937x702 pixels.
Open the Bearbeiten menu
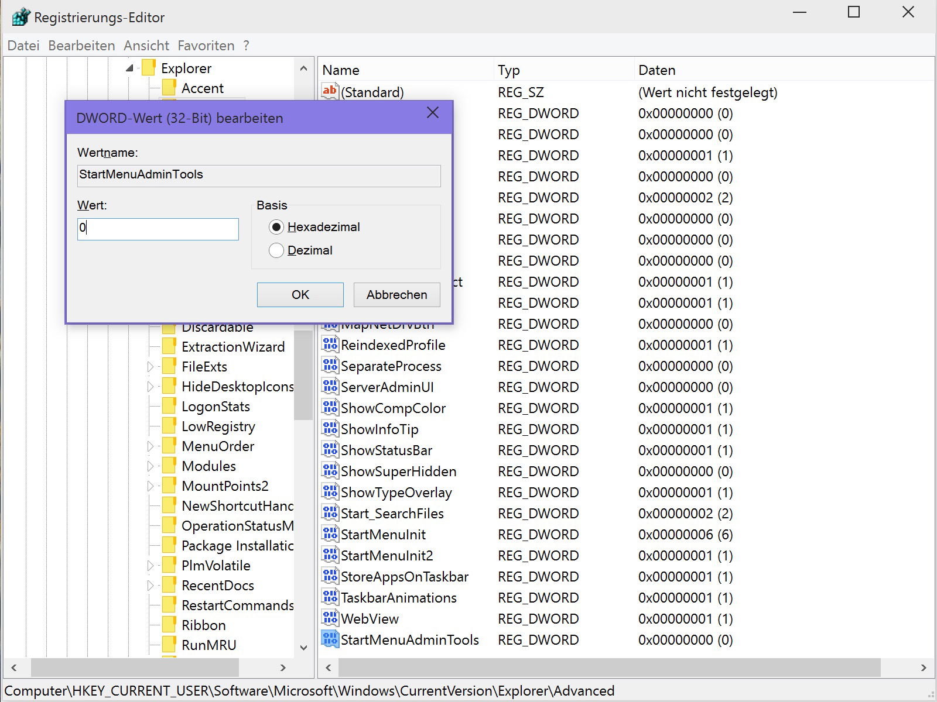[x=81, y=46]
